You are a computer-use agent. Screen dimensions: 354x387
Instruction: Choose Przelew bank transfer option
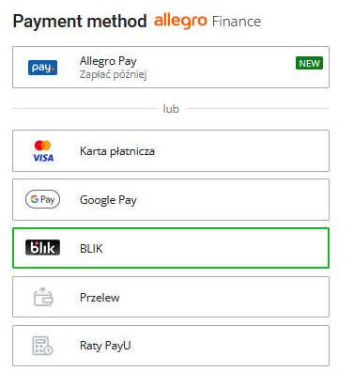171,297
